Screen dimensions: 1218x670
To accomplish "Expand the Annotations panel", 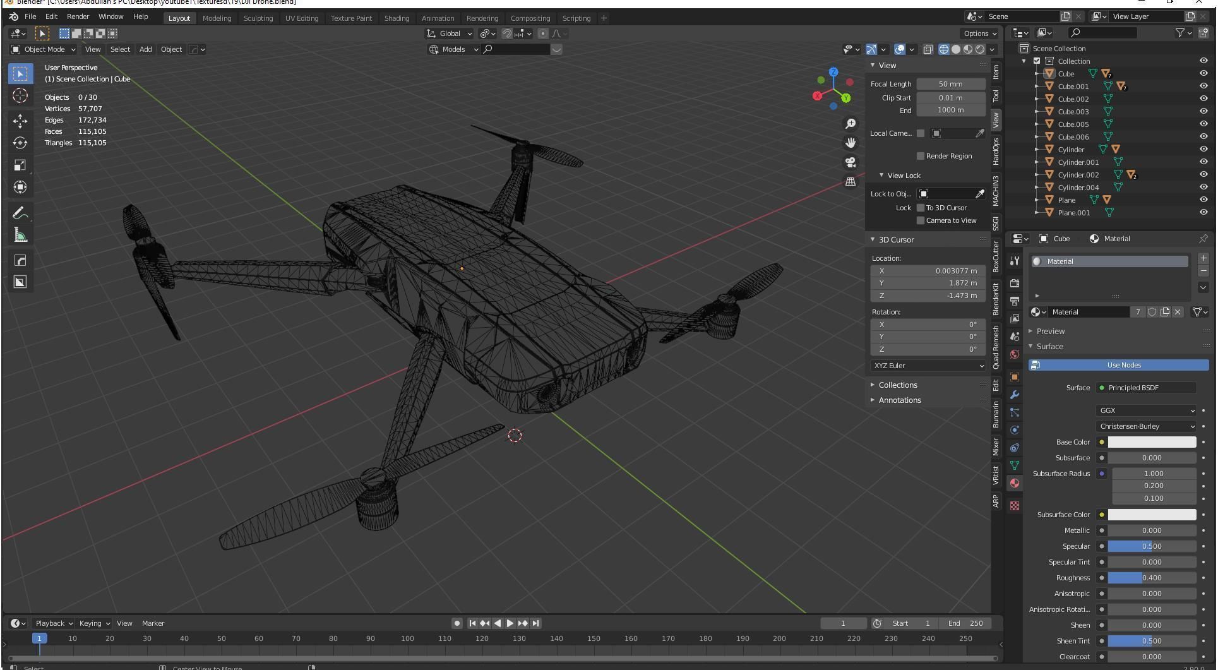I will (x=899, y=400).
